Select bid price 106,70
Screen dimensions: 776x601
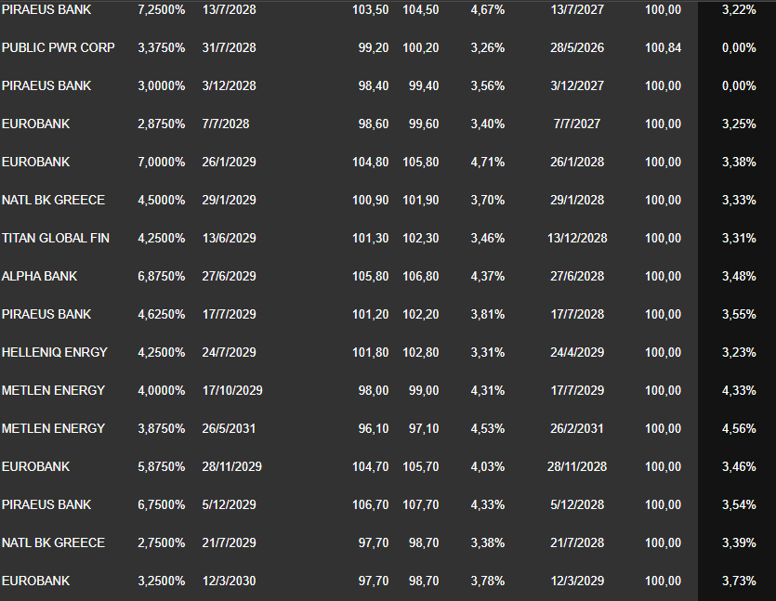point(370,504)
